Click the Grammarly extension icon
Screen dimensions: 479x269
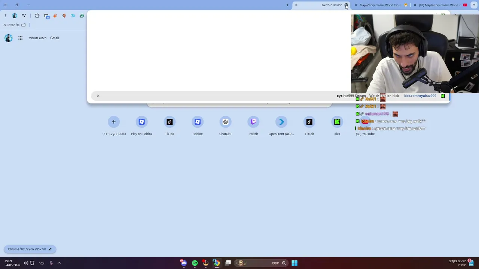82,16
